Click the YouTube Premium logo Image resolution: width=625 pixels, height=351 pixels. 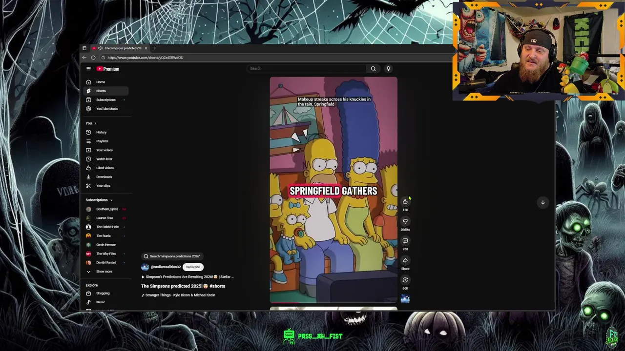click(x=108, y=69)
